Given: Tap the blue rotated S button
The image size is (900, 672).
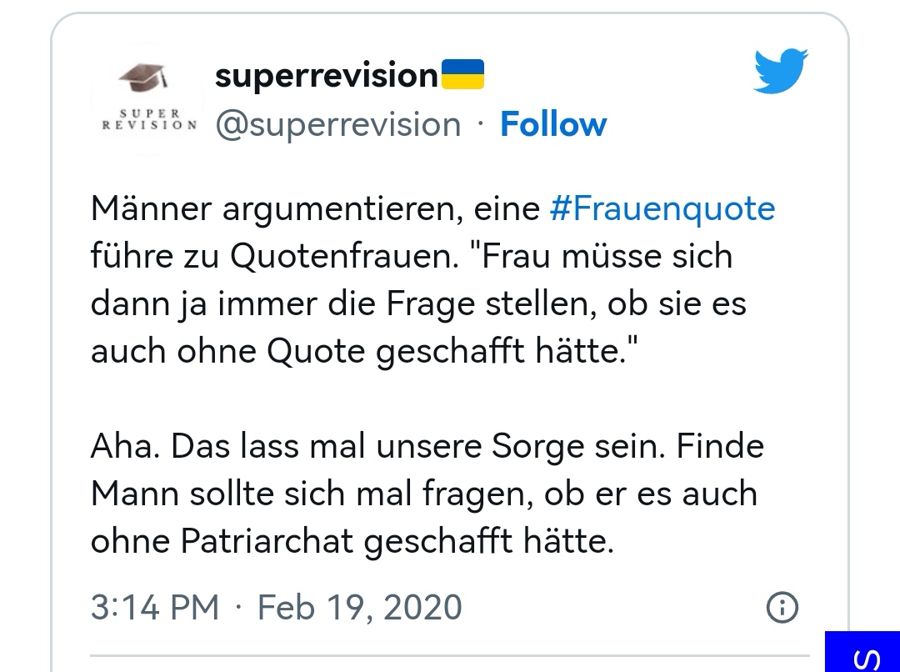Looking at the screenshot, I should coord(867,654).
